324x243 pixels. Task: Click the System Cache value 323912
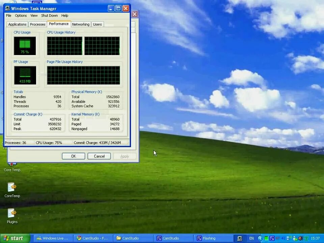click(x=114, y=106)
